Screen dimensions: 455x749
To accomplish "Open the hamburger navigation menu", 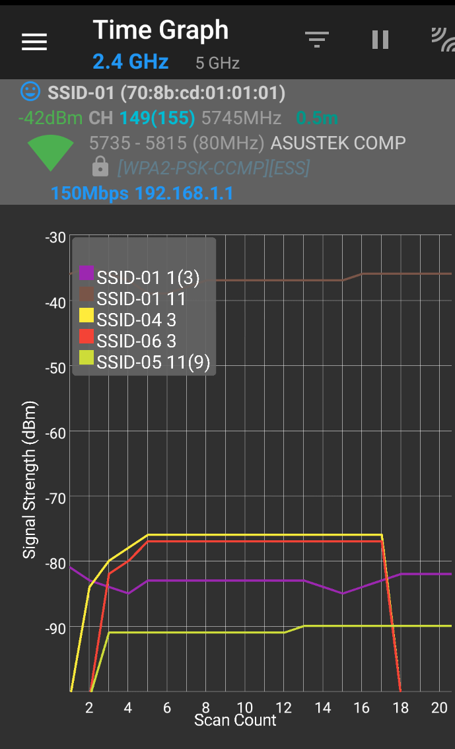I will tap(34, 42).
